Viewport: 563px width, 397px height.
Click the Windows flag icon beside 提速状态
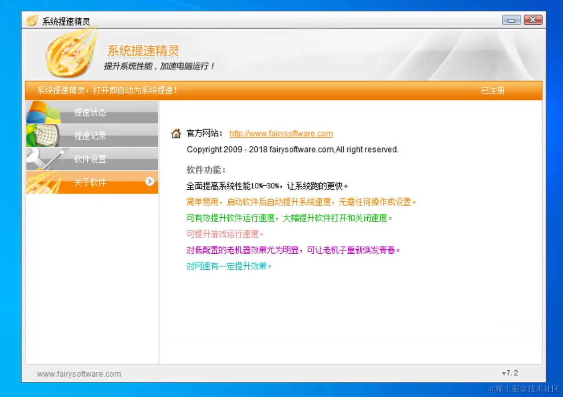point(44,113)
